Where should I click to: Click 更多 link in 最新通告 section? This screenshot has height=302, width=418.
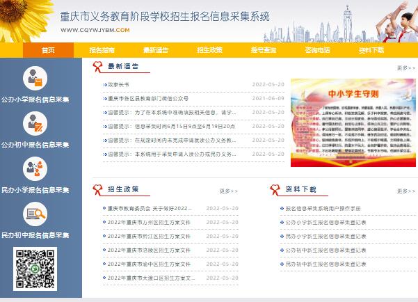tap(406, 68)
